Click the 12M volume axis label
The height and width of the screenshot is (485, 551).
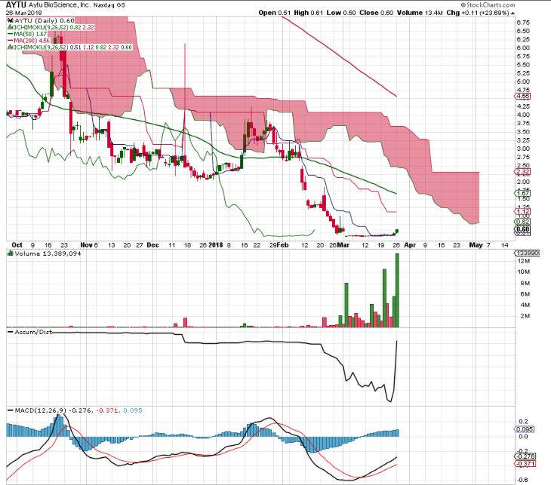525,261
